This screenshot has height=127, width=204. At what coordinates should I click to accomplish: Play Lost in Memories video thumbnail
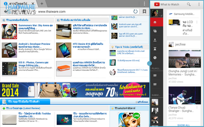(x=185, y=59)
